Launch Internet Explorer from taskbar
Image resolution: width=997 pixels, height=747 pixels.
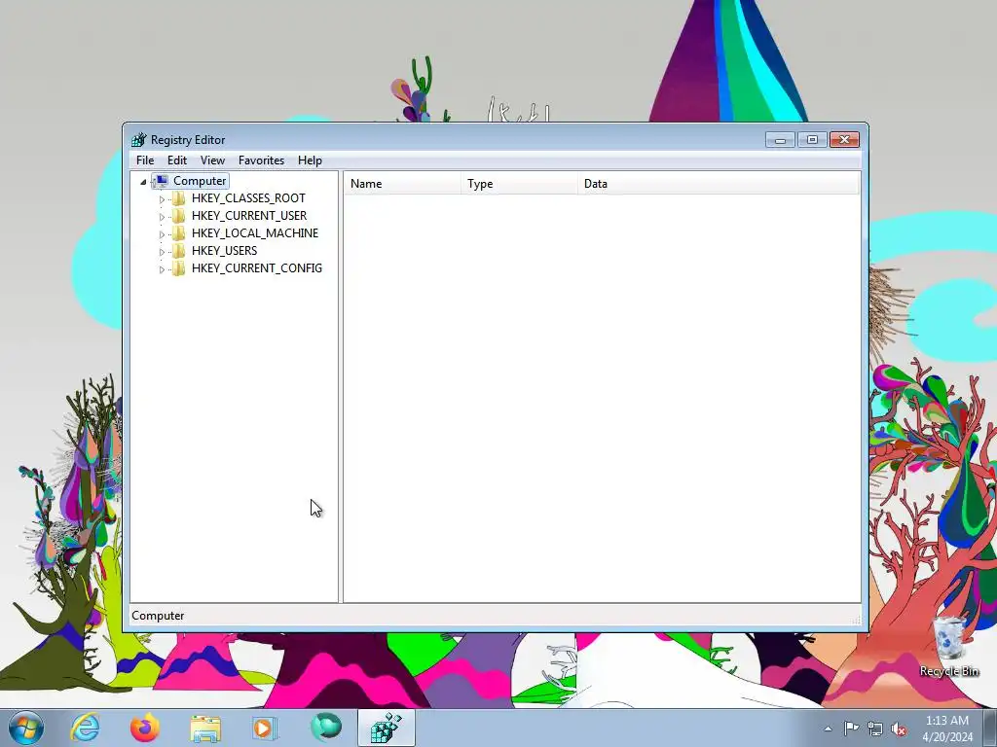pyautogui.click(x=86, y=728)
